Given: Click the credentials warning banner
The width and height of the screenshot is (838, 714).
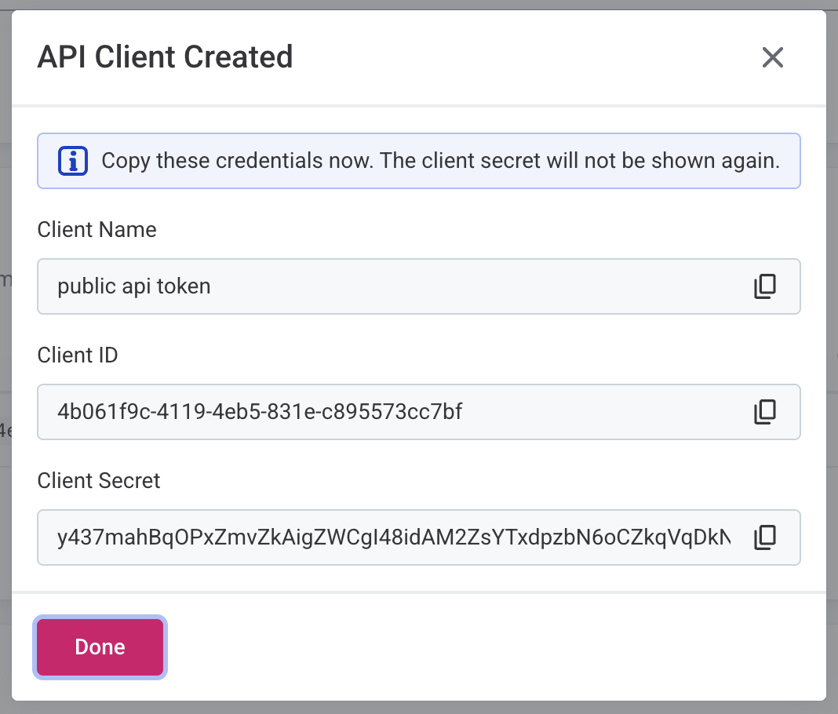Looking at the screenshot, I should click(418, 160).
